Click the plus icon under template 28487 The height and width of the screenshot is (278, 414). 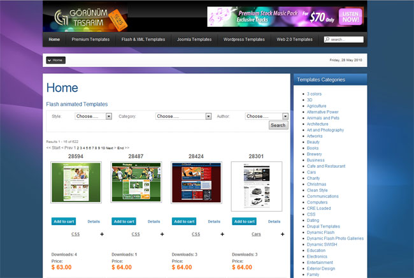point(162,234)
